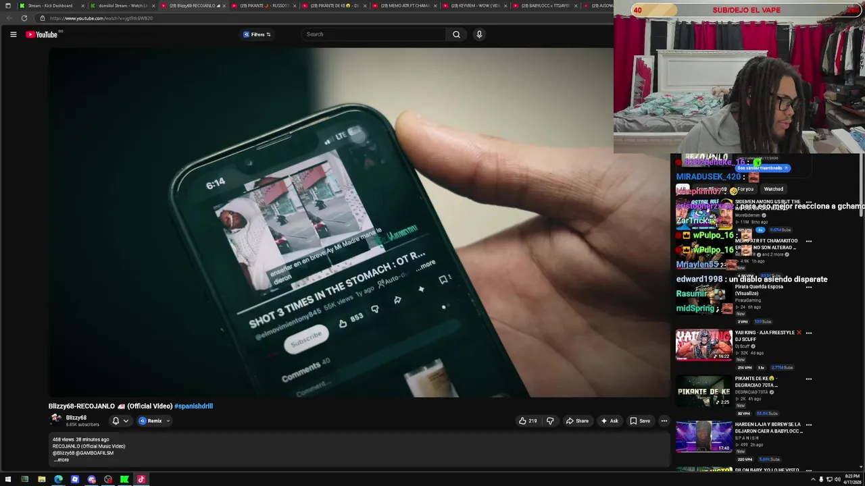Open the Filters control near search

click(257, 34)
